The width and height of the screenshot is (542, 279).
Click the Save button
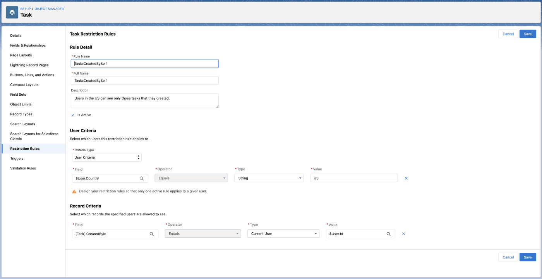pyautogui.click(x=528, y=34)
